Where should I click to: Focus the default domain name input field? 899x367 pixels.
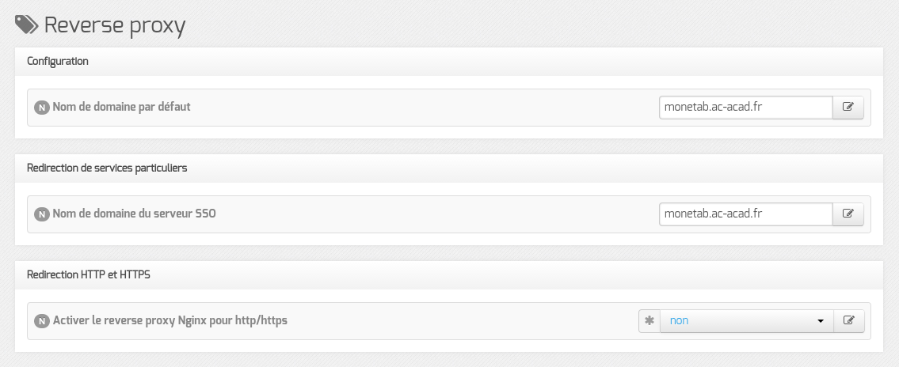(746, 107)
